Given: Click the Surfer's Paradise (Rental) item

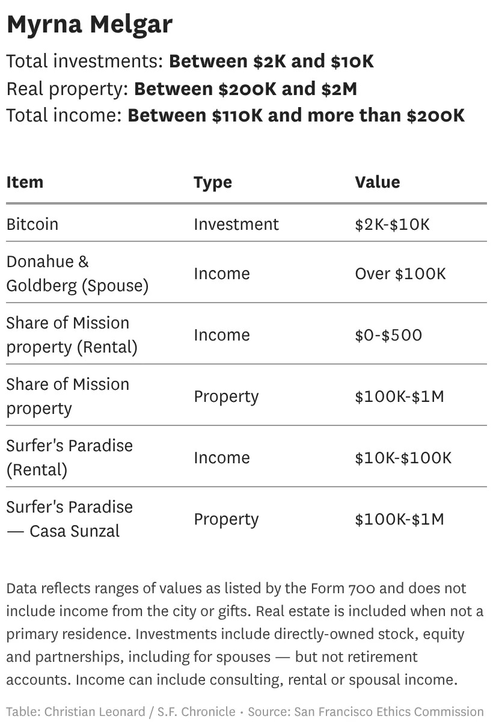Looking at the screenshot, I should tap(69, 457).
